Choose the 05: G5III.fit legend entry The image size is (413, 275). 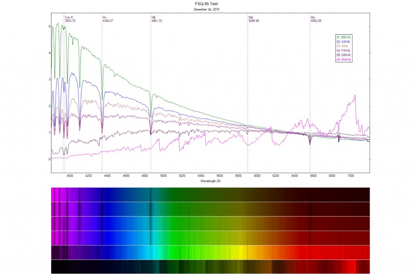[x=344, y=55]
